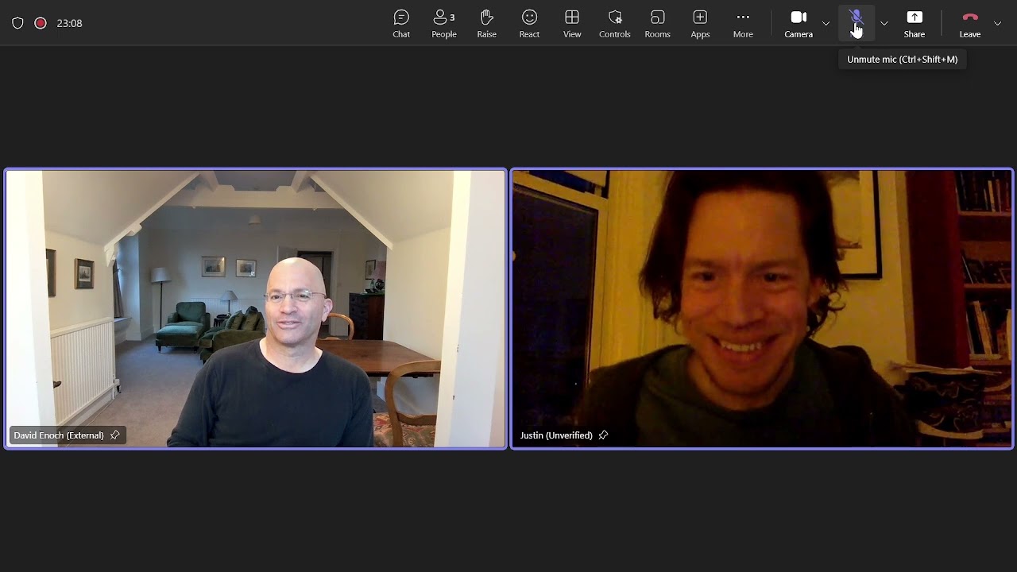The width and height of the screenshot is (1017, 572).
Task: Click the shield security indicator icon
Action: click(17, 23)
